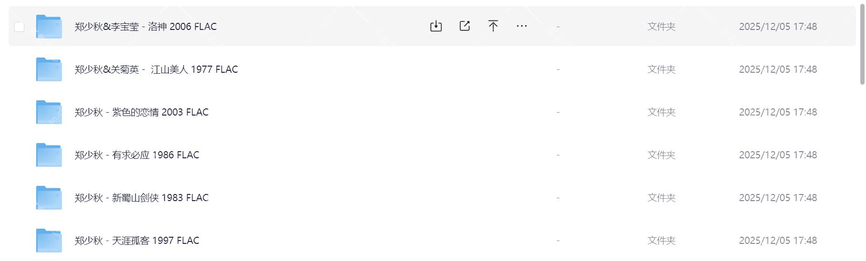Click folder icon of 有求必应 1986

coord(49,155)
